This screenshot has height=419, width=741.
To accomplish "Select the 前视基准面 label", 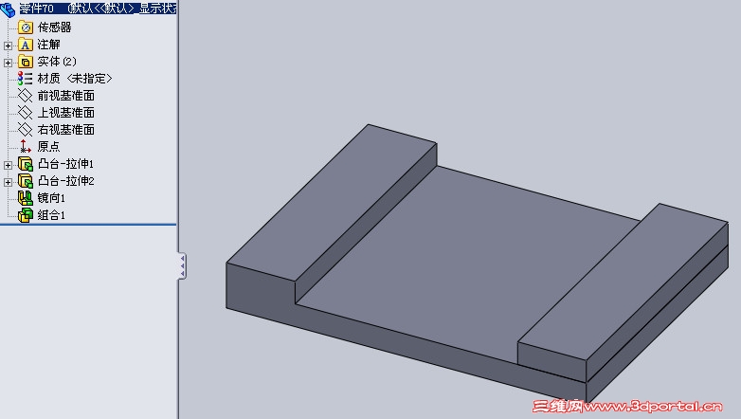I will [x=66, y=96].
